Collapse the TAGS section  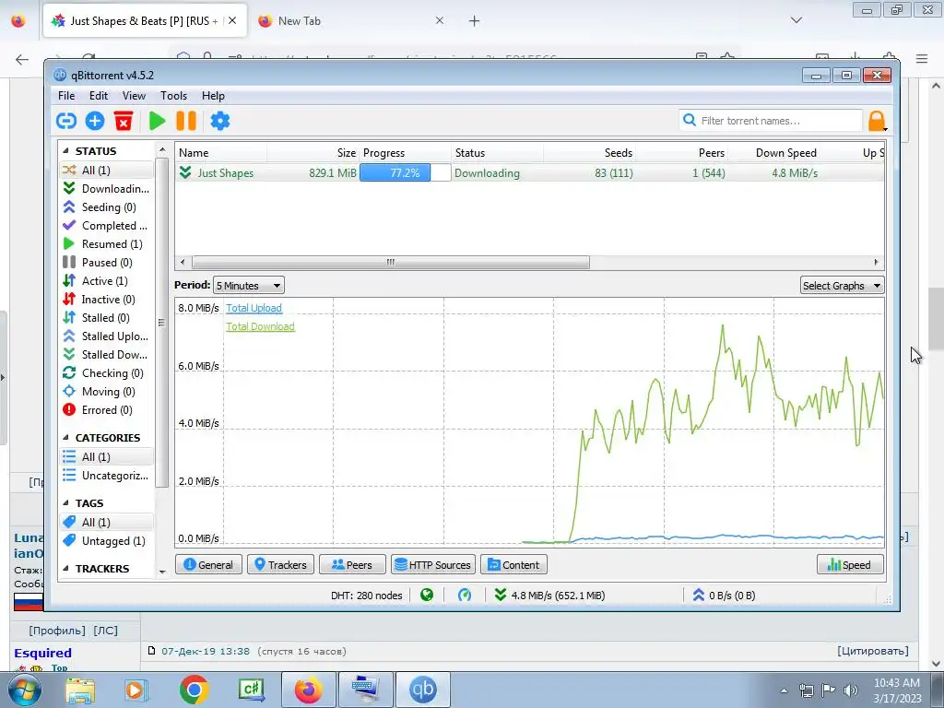click(65, 503)
